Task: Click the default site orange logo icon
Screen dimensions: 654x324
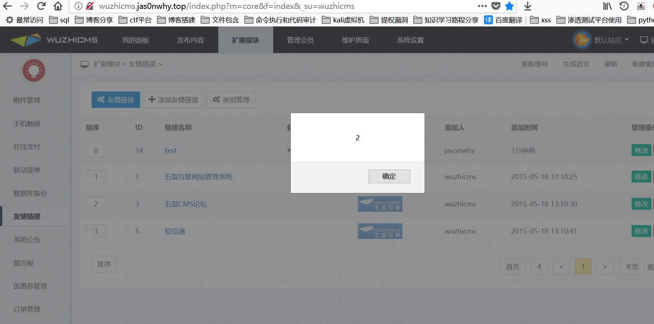Action: coord(581,40)
